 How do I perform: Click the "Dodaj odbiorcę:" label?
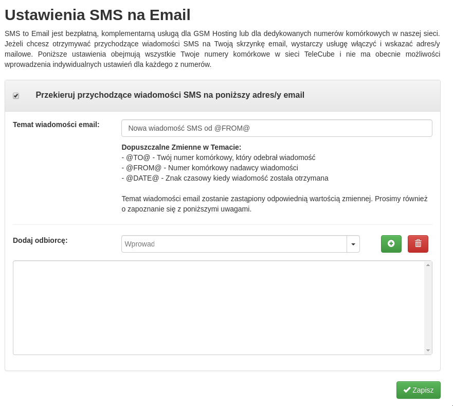40,240
